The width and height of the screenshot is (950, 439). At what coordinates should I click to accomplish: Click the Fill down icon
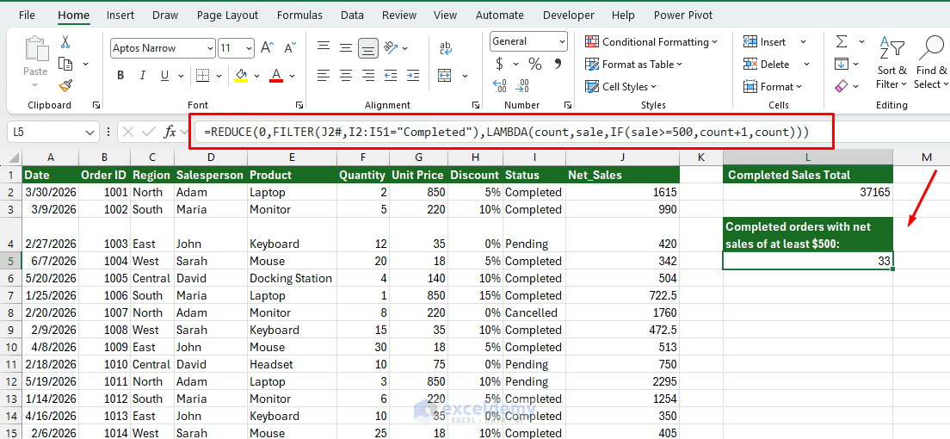point(841,65)
